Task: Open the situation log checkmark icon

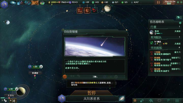Action: [135, 100]
